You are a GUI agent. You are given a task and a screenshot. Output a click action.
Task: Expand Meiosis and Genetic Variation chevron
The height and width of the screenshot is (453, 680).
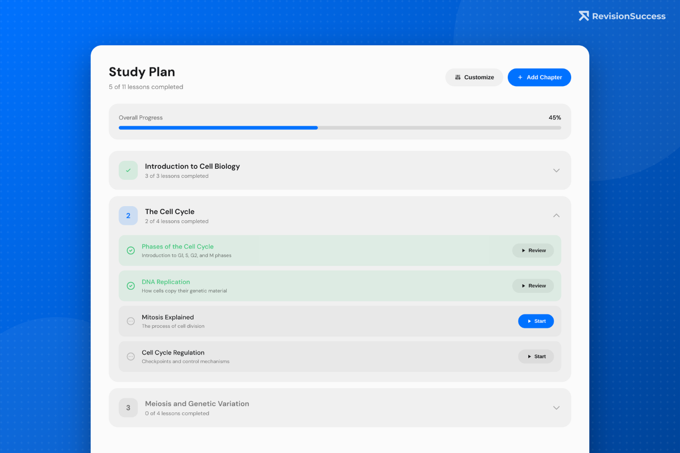(556, 408)
